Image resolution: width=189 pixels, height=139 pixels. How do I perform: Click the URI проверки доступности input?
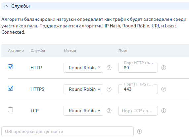click(68, 131)
